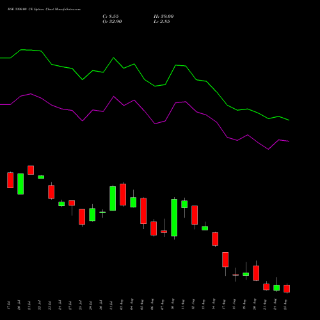Click the red candlestick for 17 Jul

coord(10,180)
